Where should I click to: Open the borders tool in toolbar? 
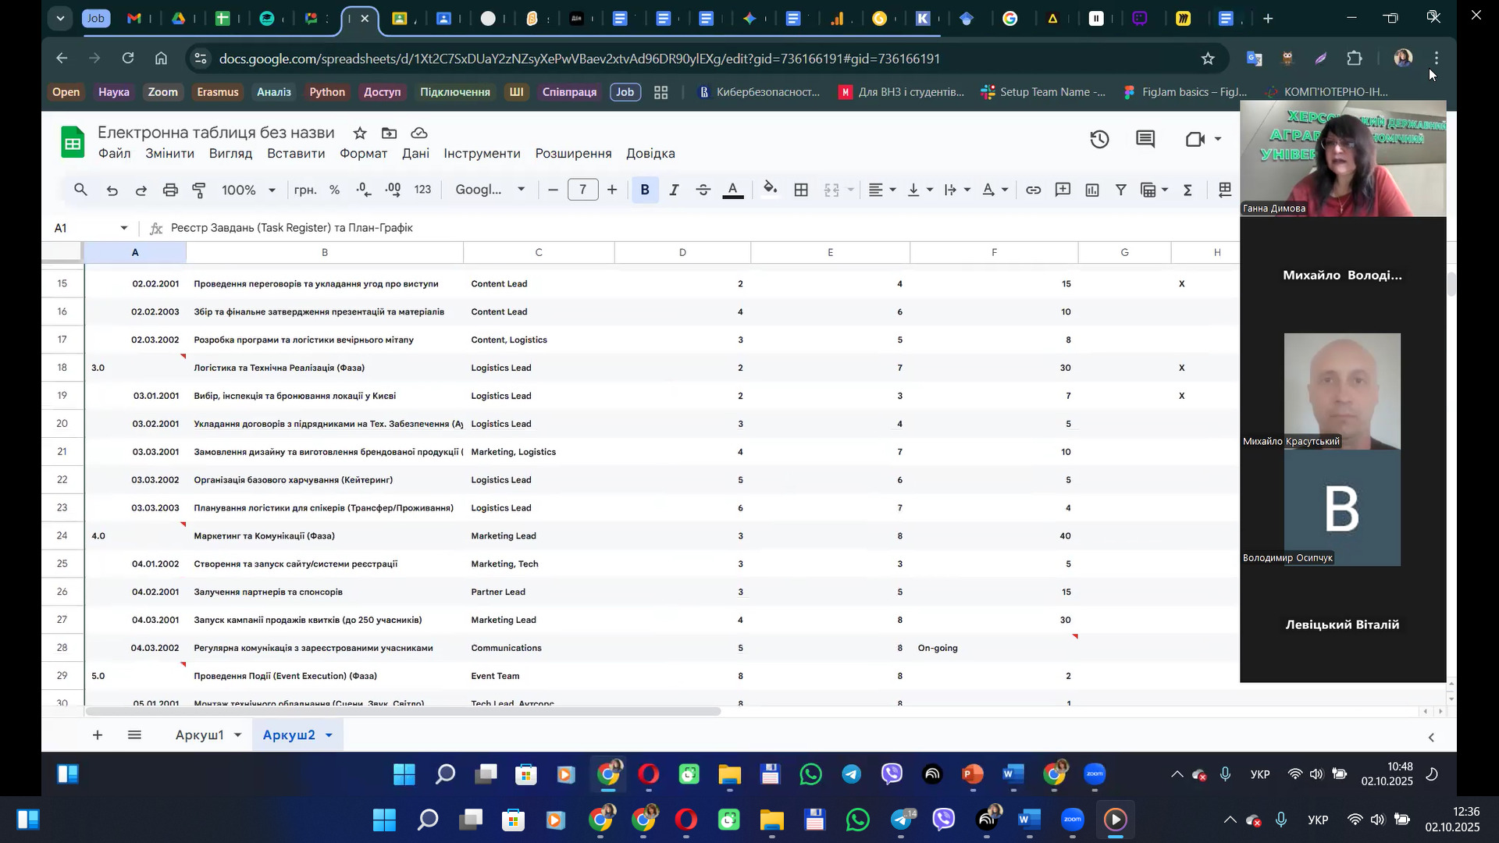pyautogui.click(x=801, y=190)
